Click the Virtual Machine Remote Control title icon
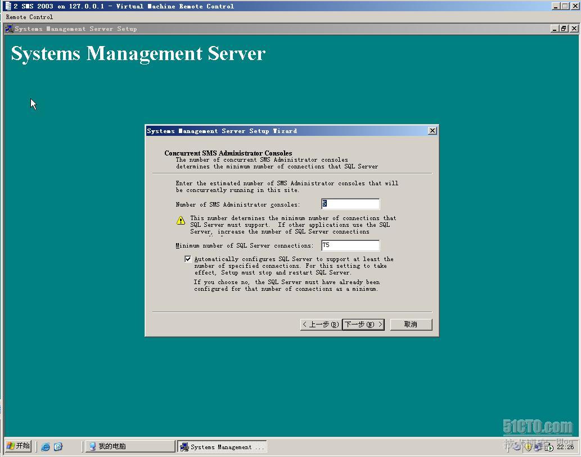The image size is (581, 457). click(8, 6)
